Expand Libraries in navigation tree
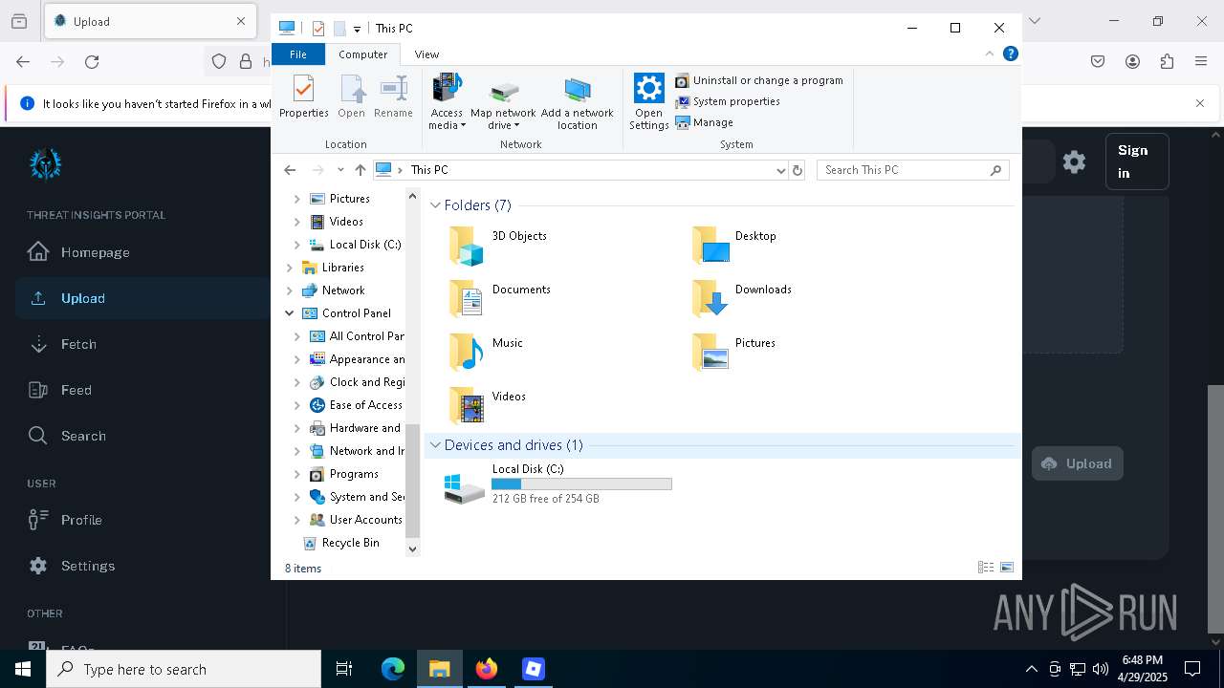 pos(289,268)
